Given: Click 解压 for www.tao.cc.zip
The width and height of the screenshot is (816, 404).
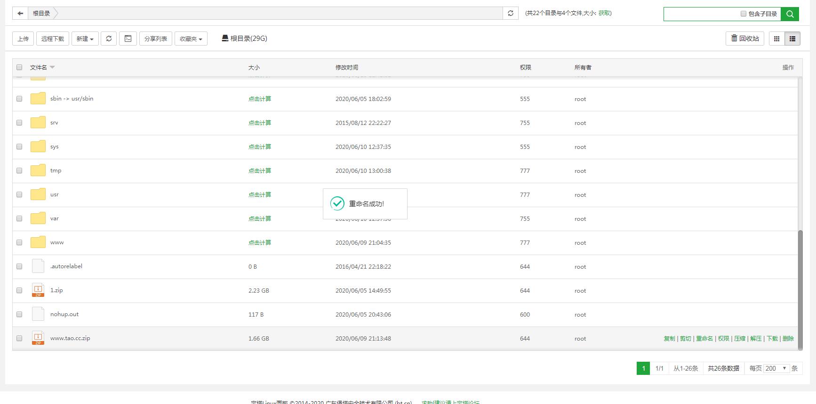Looking at the screenshot, I should [x=756, y=338].
